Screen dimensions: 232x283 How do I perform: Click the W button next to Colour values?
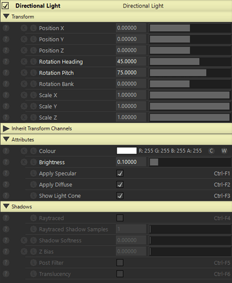tap(224, 151)
